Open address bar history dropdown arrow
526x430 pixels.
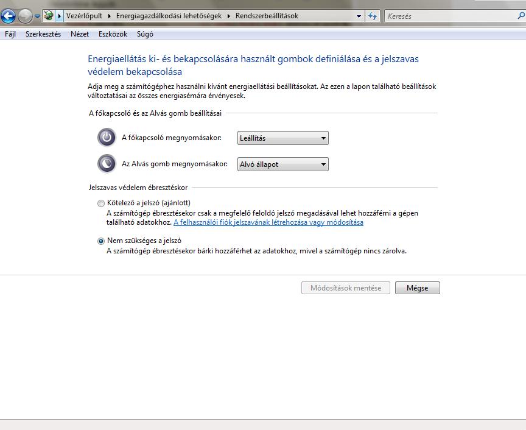click(359, 16)
